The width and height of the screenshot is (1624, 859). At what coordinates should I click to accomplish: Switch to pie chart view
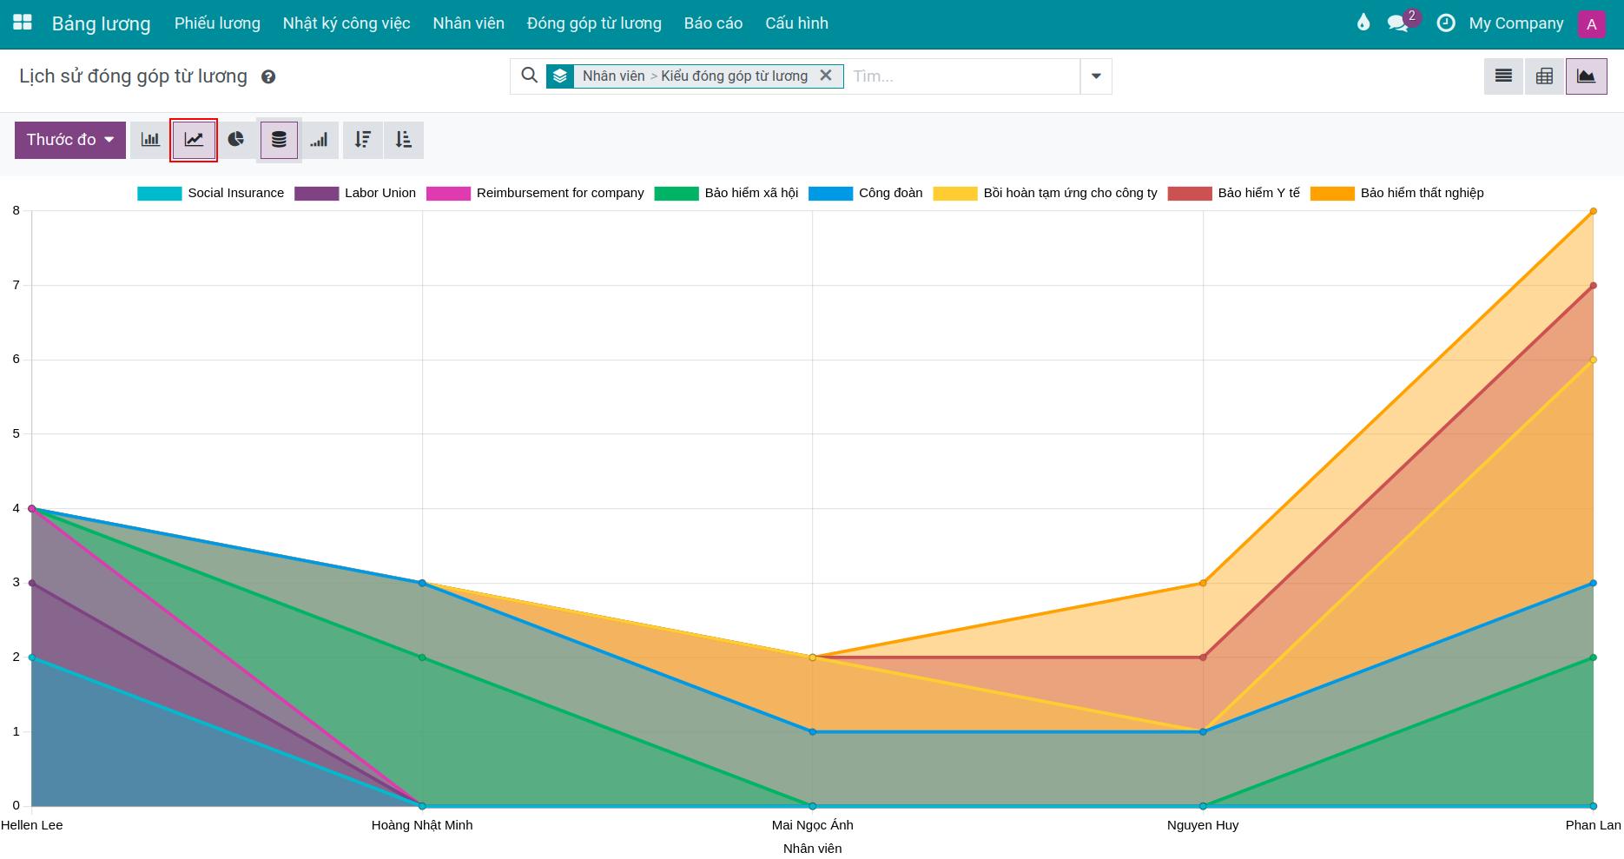(236, 140)
